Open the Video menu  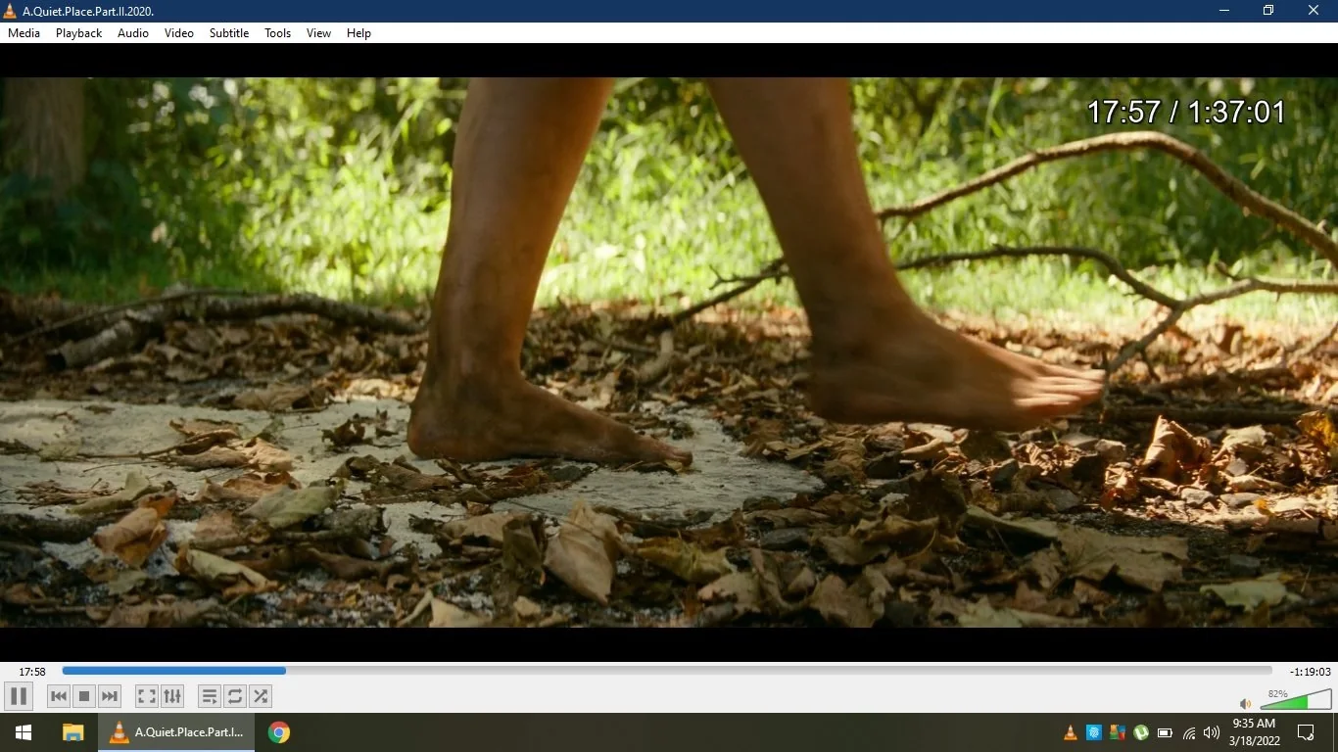coord(179,33)
